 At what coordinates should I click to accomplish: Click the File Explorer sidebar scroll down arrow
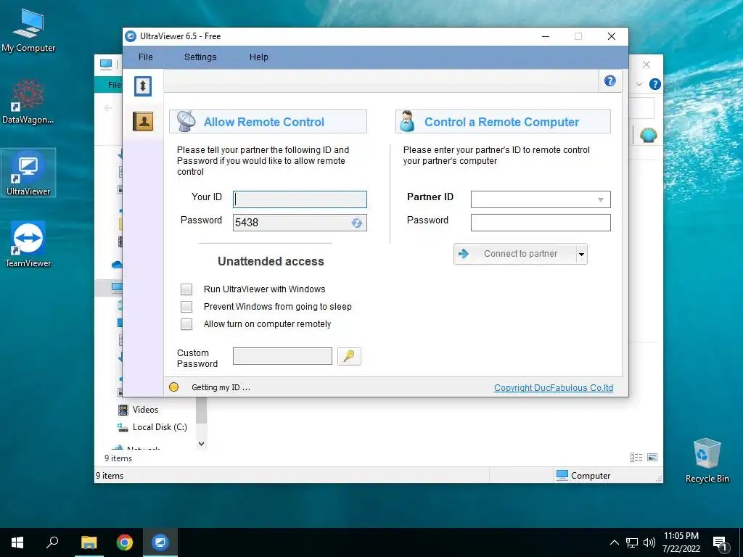point(202,444)
